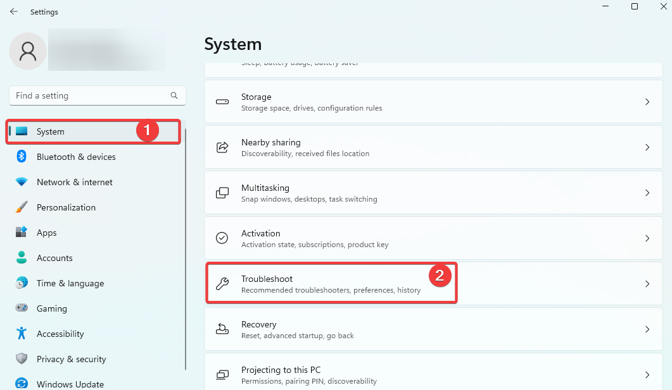The height and width of the screenshot is (390, 672).
Task: Click the Projecting to this PC chevron
Action: 647,375
